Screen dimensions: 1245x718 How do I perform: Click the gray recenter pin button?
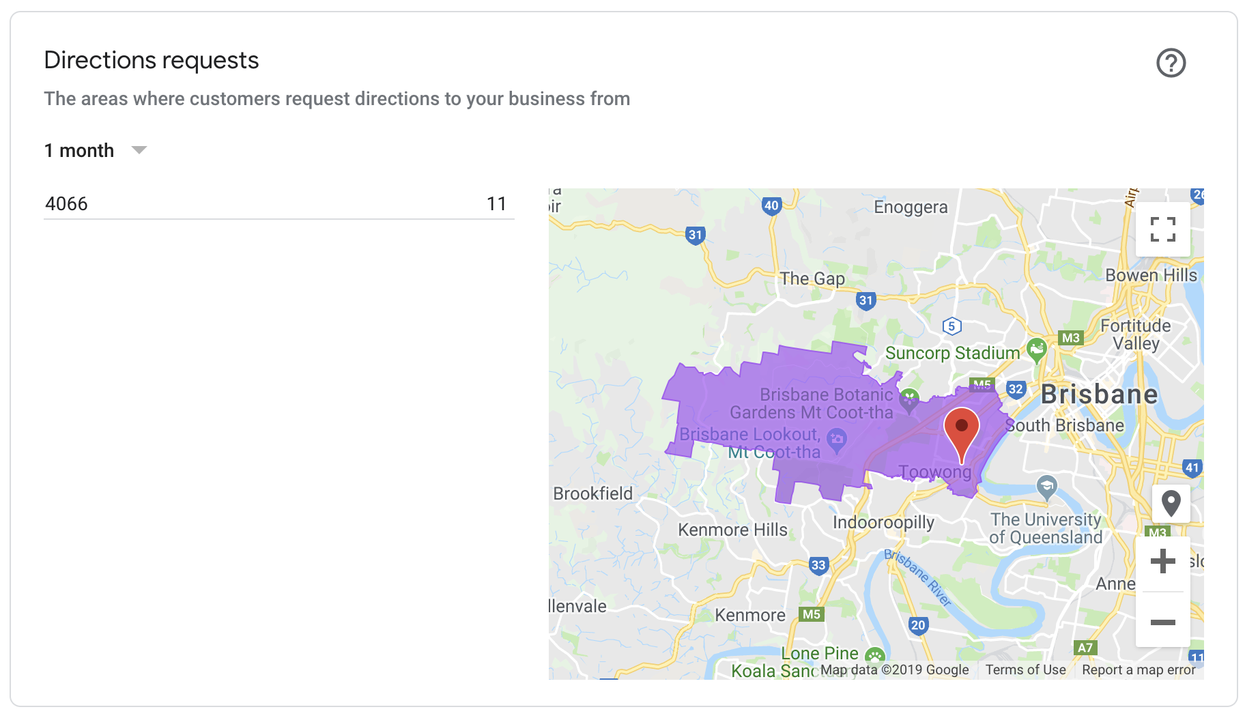pos(1171,504)
